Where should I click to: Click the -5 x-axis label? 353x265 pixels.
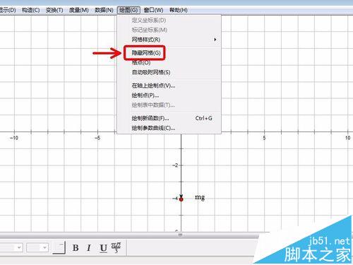97,138
